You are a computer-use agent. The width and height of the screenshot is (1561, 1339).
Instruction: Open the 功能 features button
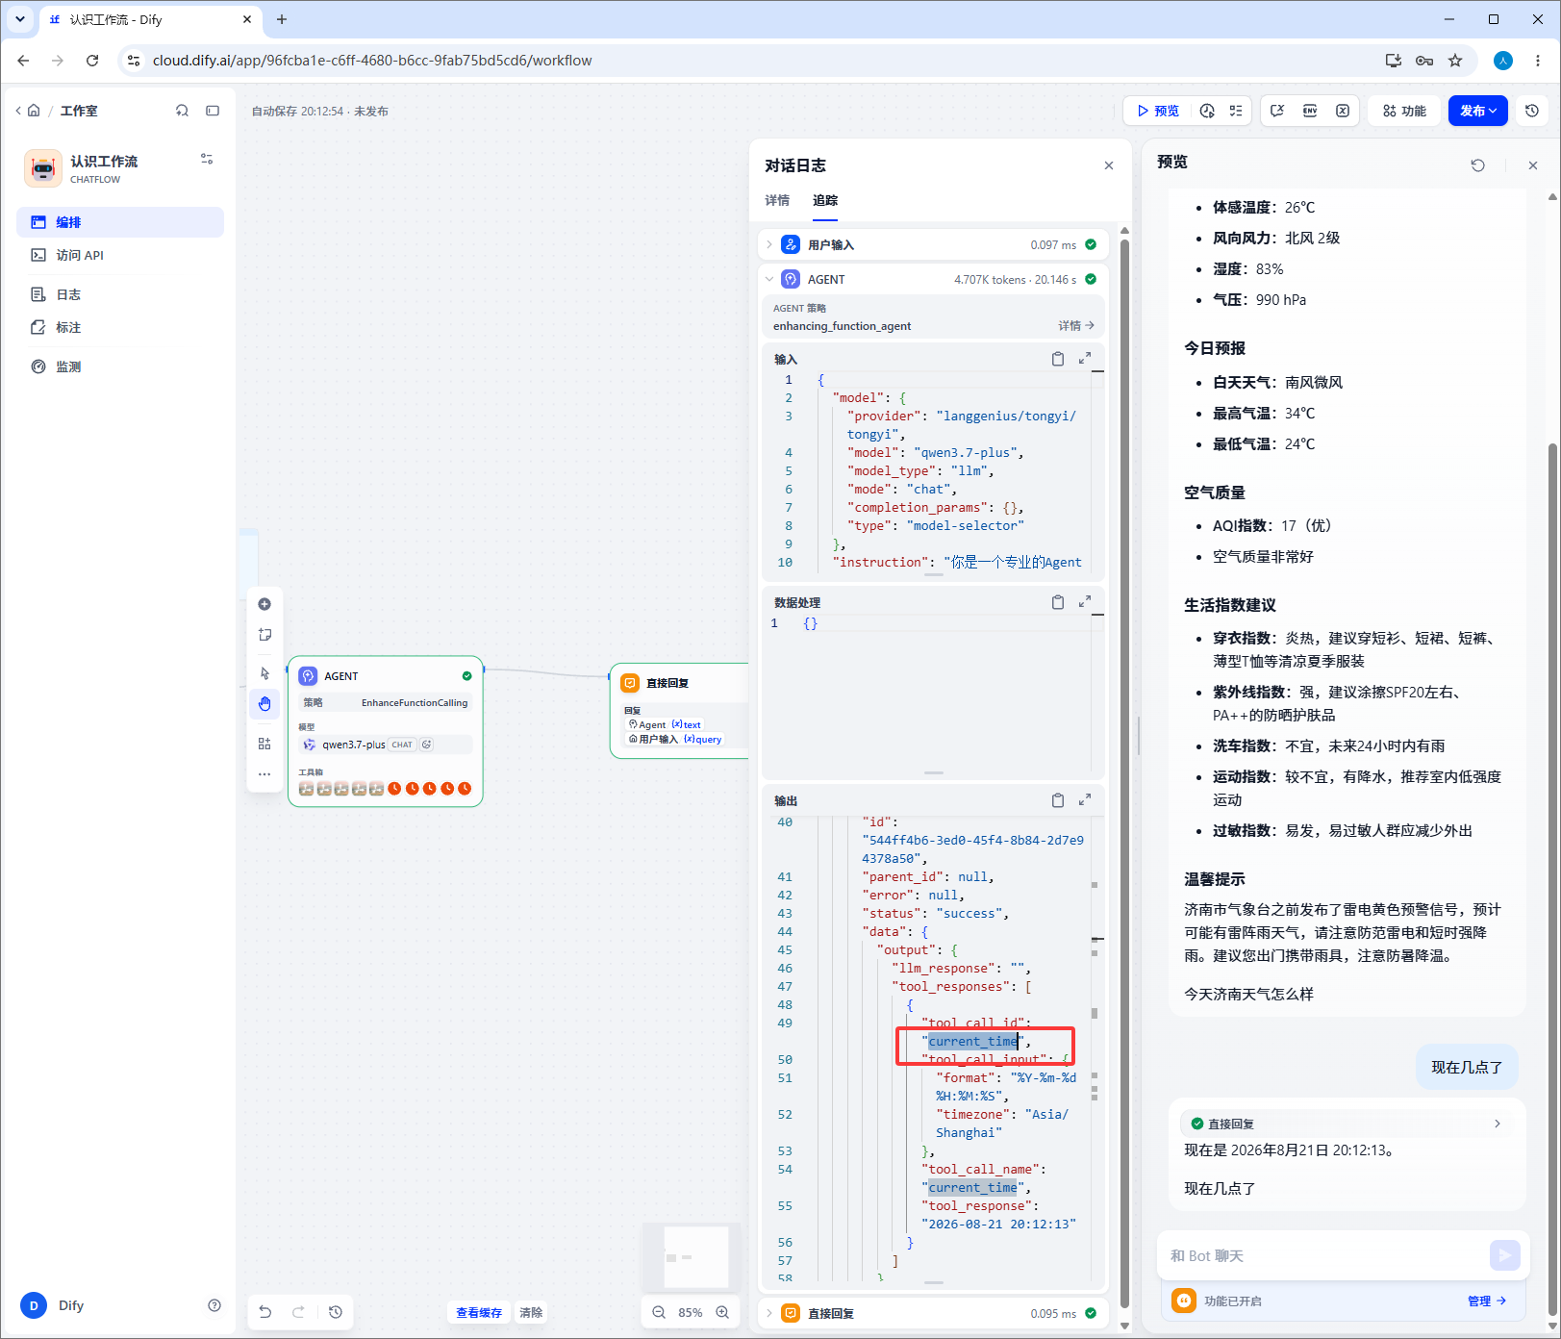click(1405, 111)
